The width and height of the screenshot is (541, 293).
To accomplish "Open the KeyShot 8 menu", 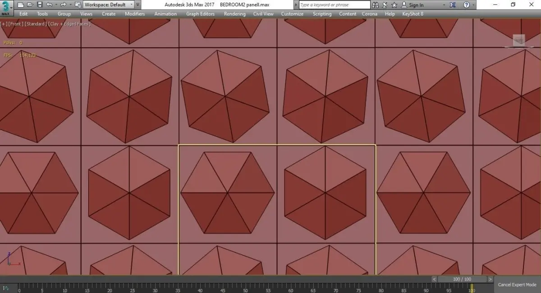I will [413, 14].
